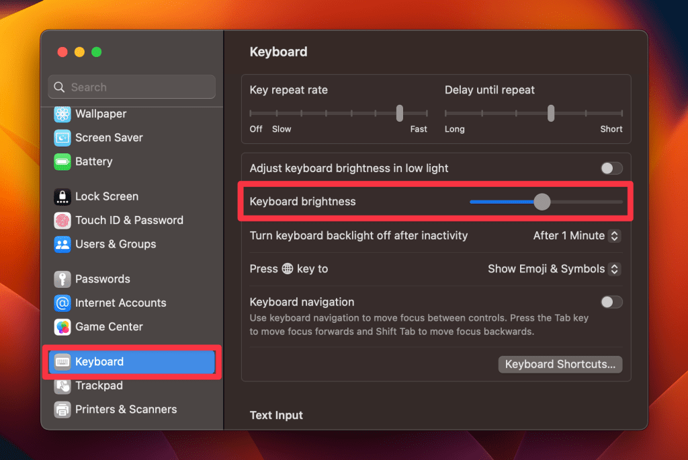688x460 pixels.
Task: Enable adjust keyboard brightness in low light
Action: [x=611, y=168]
